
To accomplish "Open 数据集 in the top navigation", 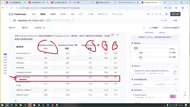I will pos(53,14).
